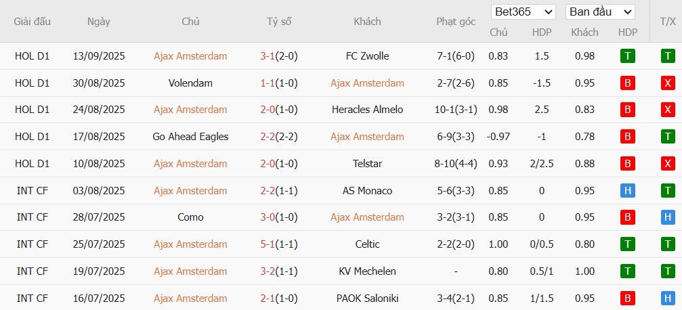Click the green T over/under badge in the KV Mechelen row

click(x=668, y=271)
